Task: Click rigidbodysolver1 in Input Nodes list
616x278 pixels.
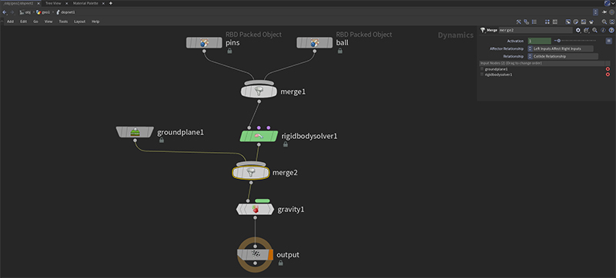Action: [x=498, y=74]
